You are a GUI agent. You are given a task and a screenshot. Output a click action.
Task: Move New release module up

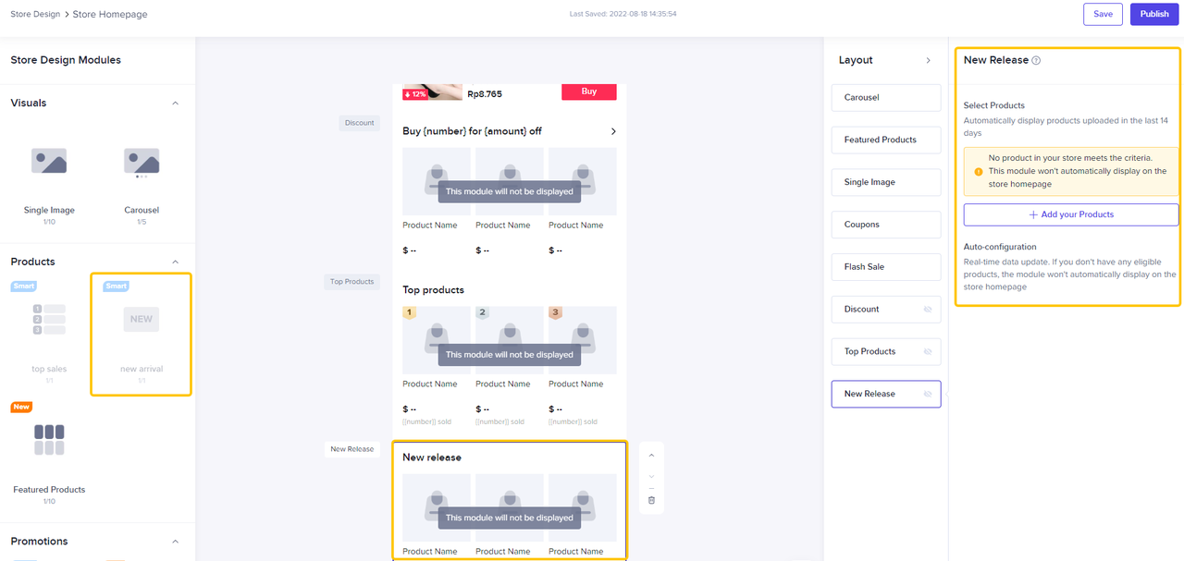pyautogui.click(x=651, y=456)
